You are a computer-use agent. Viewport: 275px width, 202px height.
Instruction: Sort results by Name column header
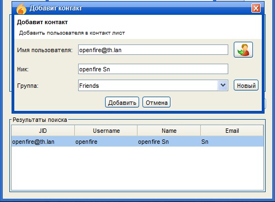coord(169,131)
